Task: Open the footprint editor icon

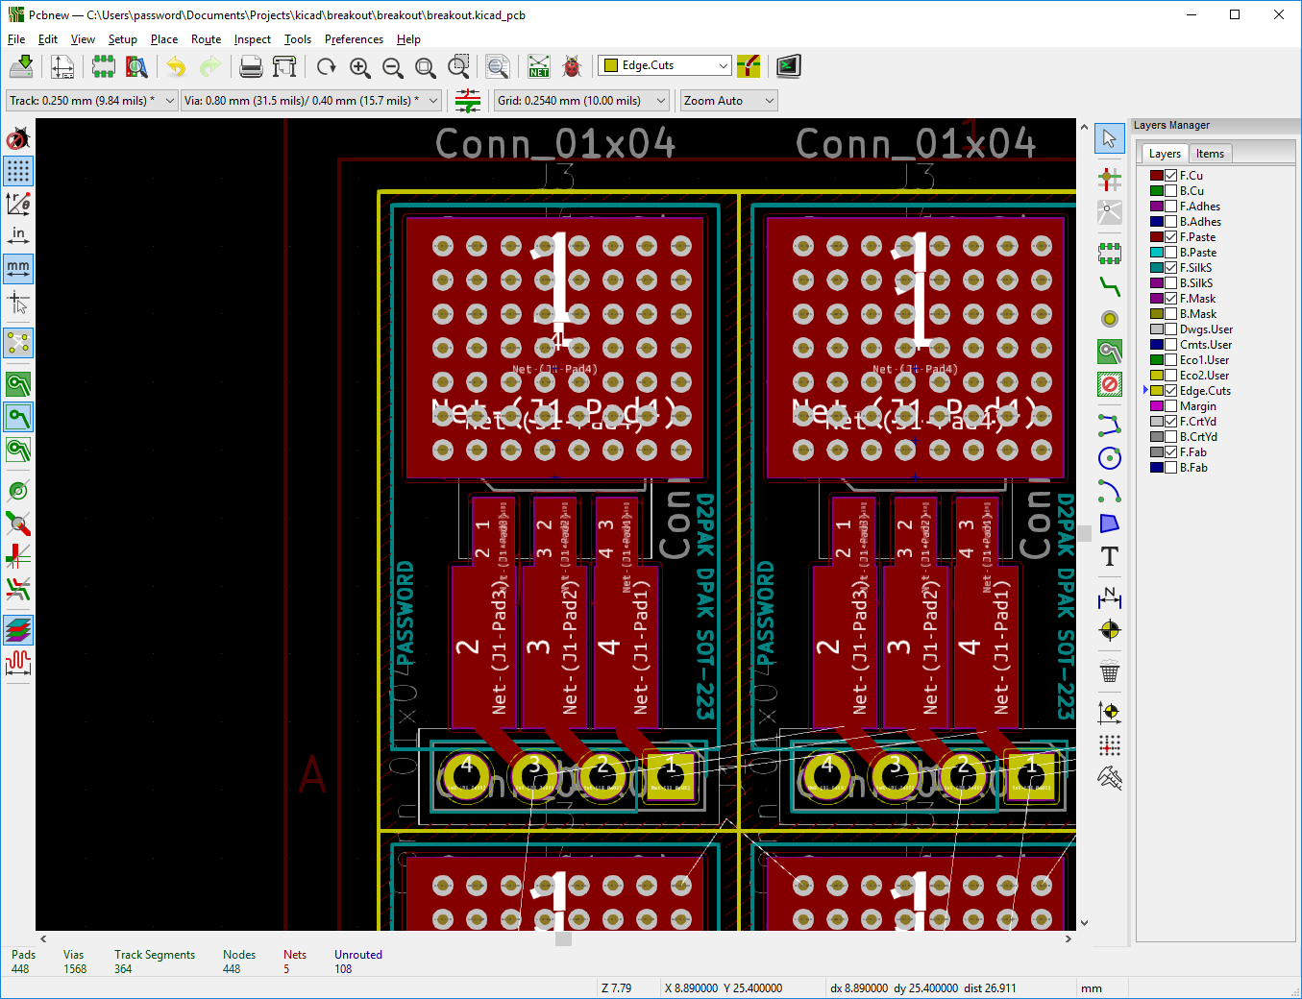Action: (104, 66)
